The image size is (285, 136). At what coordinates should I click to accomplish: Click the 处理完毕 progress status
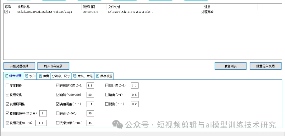(207, 12)
